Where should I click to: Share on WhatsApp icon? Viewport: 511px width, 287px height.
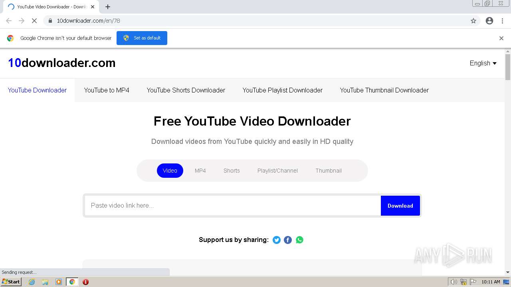299,240
